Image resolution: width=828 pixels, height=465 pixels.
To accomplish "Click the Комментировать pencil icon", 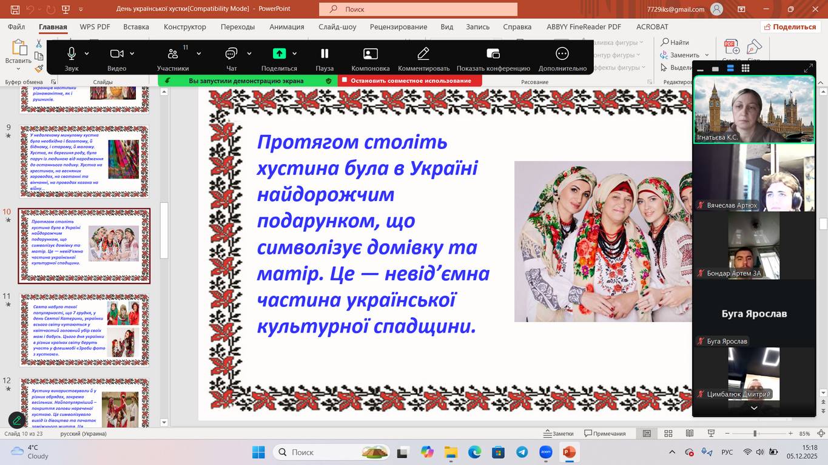I will pos(423,54).
